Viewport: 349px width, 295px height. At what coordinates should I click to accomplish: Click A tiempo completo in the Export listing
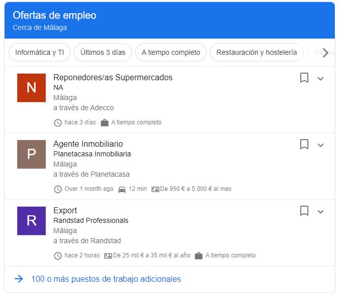tap(230, 255)
